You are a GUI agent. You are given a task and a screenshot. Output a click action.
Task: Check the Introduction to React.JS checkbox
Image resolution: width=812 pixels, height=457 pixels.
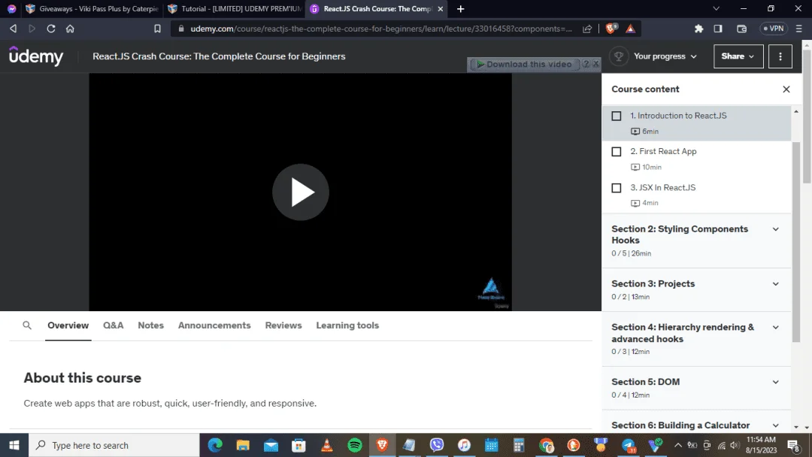click(617, 116)
